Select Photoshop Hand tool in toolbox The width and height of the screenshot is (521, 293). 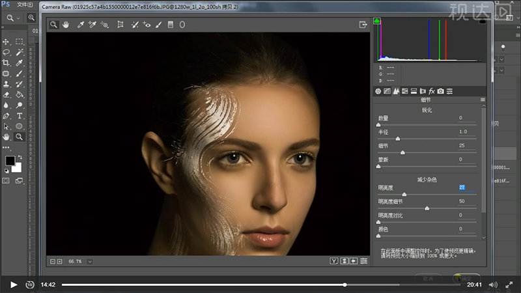6,137
